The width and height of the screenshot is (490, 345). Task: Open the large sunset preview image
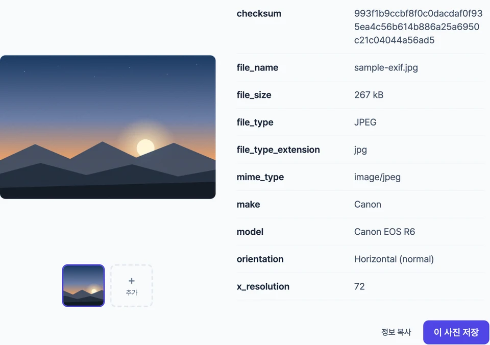(108, 127)
